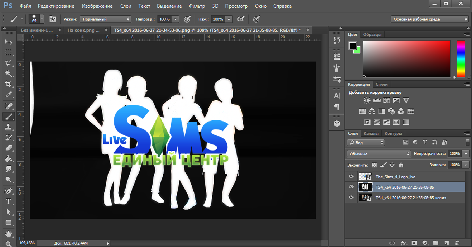Toggle lock image pixels

[x=383, y=165]
